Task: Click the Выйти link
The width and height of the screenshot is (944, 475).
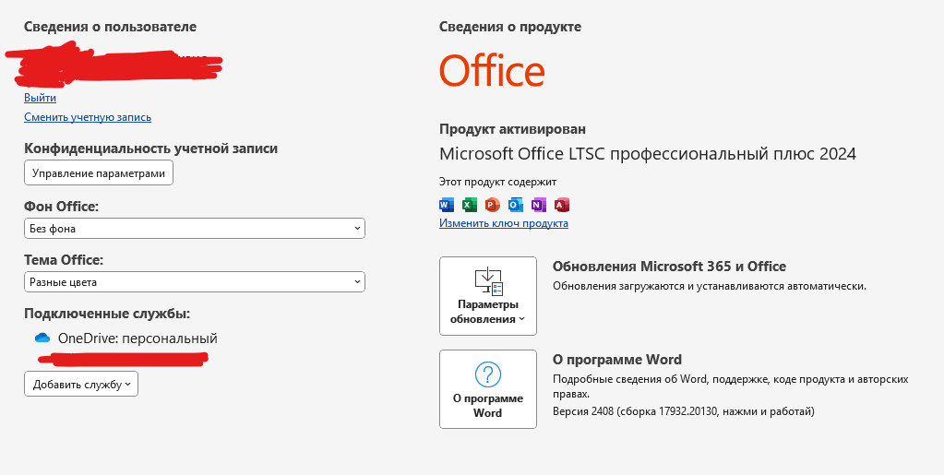Action: pyautogui.click(x=41, y=98)
